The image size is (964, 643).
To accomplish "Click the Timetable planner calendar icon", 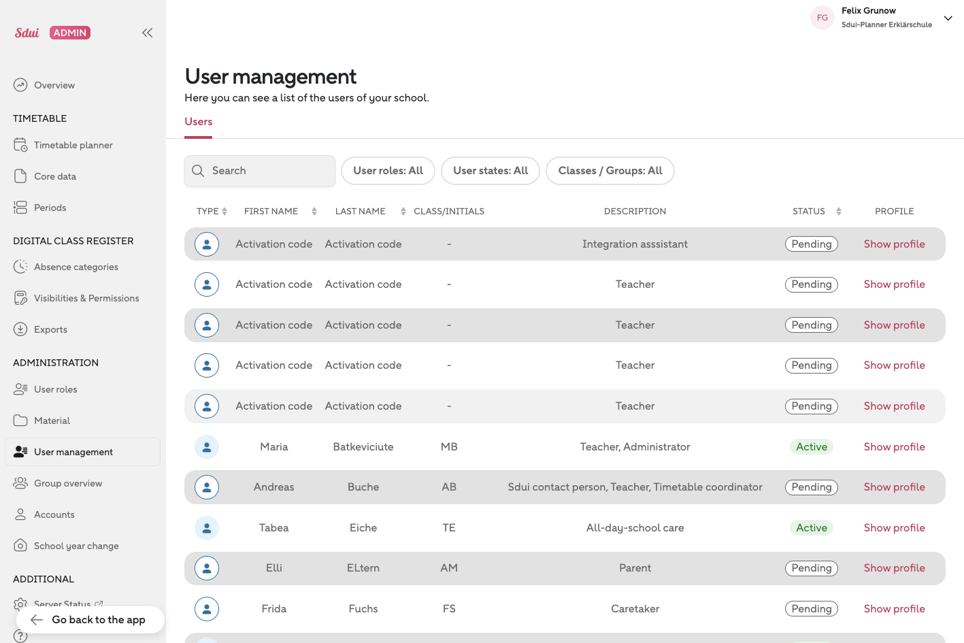I will point(20,145).
